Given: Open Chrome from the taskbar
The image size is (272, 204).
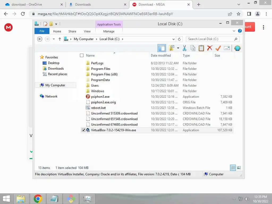Looking at the screenshot, I should (38, 199).
